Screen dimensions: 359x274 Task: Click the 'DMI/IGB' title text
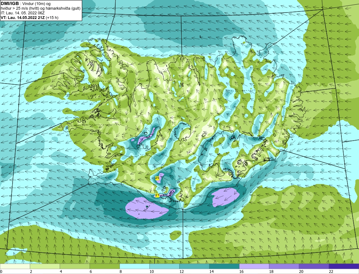click(10, 4)
